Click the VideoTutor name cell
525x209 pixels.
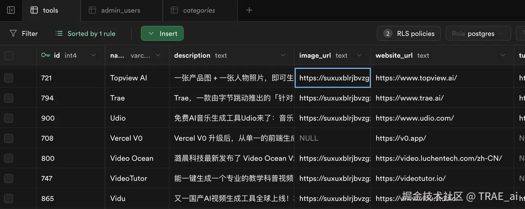[x=137, y=179]
